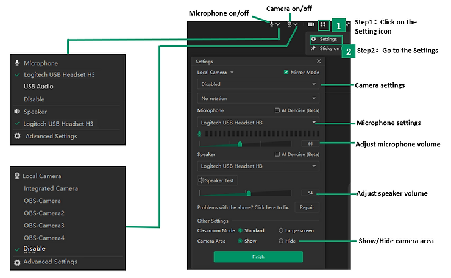This screenshot has height=278, width=451.
Task: Enable the Mirror Mode checkbox
Action: (x=286, y=72)
